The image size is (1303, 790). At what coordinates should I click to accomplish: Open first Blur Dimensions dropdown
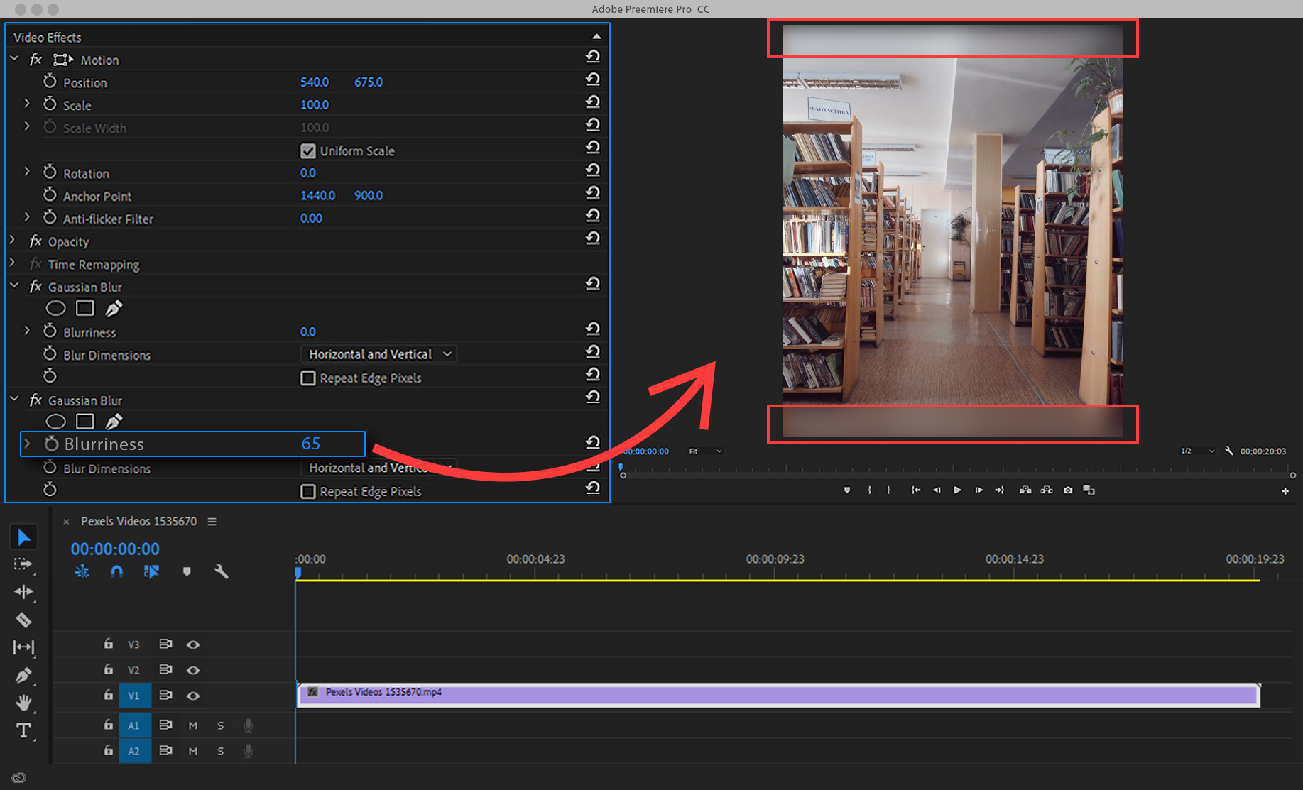tap(378, 354)
